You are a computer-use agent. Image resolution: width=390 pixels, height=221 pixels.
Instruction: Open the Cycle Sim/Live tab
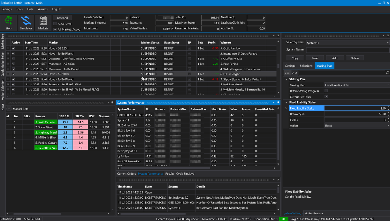click(185, 174)
